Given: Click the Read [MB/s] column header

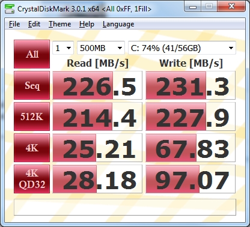Looking at the screenshot, I should pos(97,63).
